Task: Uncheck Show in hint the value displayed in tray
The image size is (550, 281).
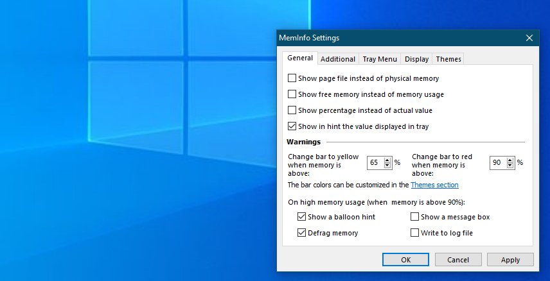Action: pos(292,126)
